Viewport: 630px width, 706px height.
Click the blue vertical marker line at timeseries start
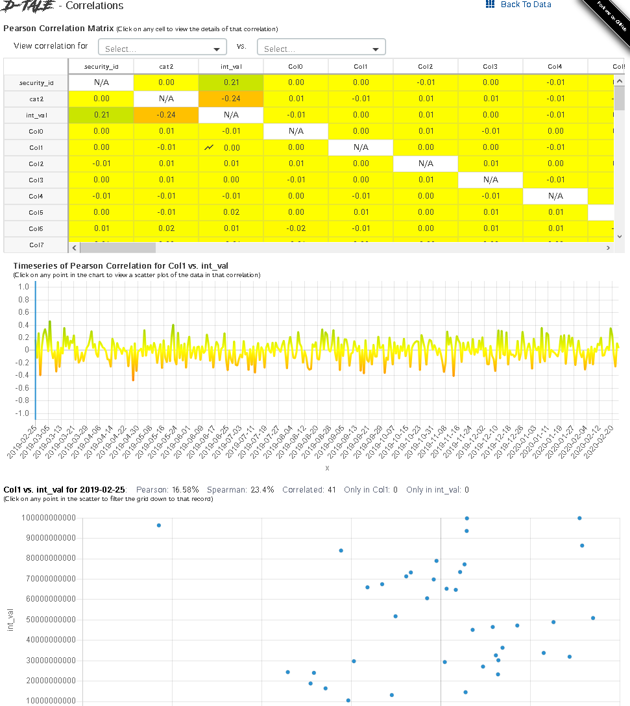click(36, 350)
